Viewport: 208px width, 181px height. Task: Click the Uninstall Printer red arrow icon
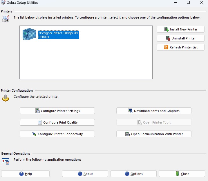168,38
